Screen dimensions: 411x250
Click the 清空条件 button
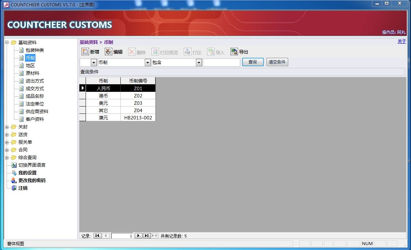277,62
